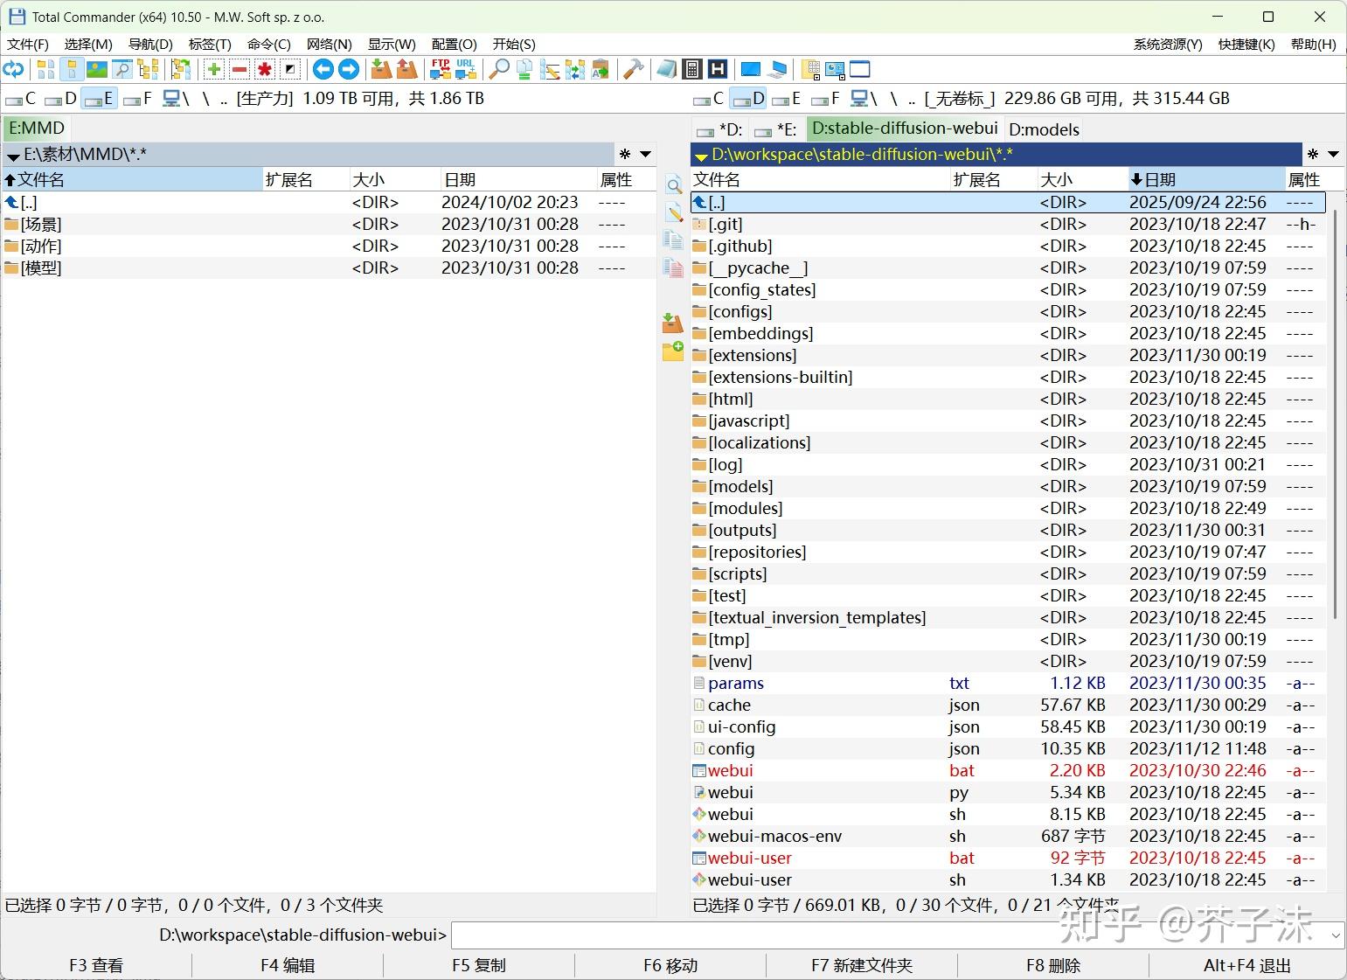
Task: Click the F5 复制 button
Action: 479,965
